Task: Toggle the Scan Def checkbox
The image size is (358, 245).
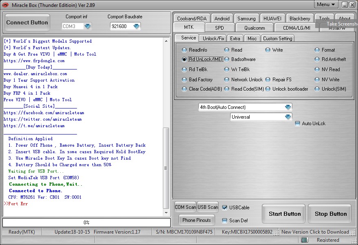Action: [225, 220]
